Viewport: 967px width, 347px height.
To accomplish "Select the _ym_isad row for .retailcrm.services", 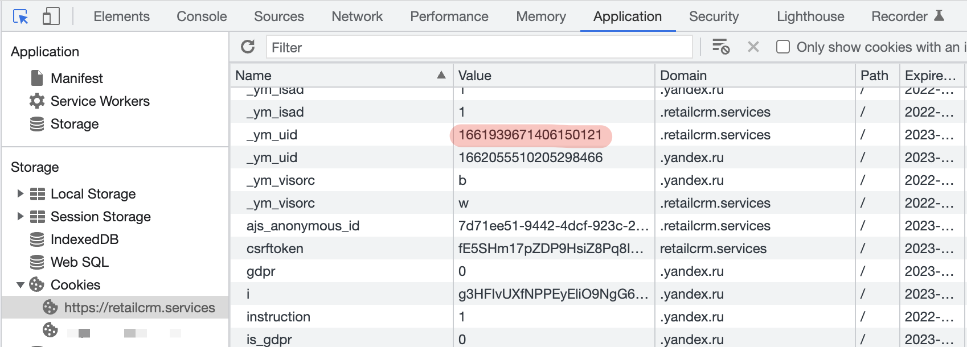I will click(596, 112).
